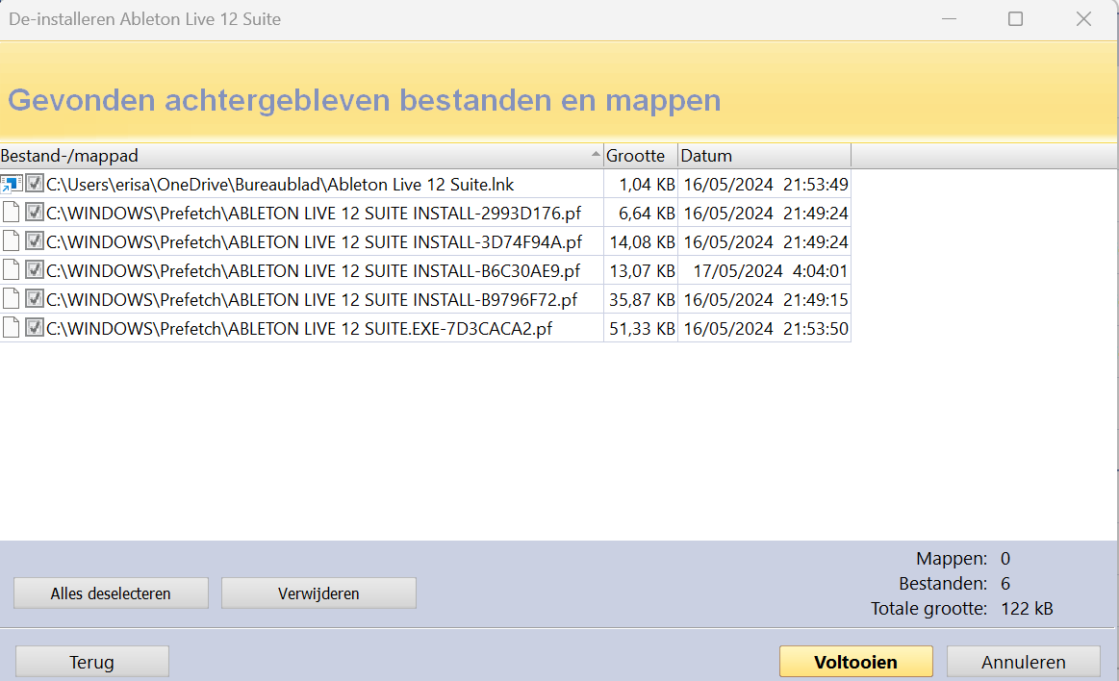Select the row path ending INSTALL-B9796F72.pf
This screenshot has width=1119, height=681.
coord(312,299)
